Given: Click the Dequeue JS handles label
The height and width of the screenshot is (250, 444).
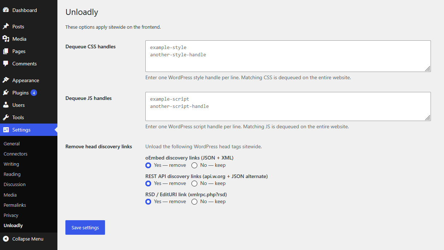Looking at the screenshot, I should (89, 98).
